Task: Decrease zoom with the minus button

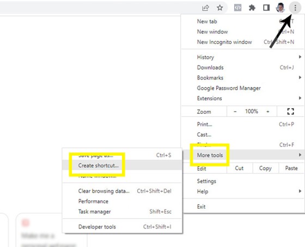Action: pyautogui.click(x=235, y=112)
